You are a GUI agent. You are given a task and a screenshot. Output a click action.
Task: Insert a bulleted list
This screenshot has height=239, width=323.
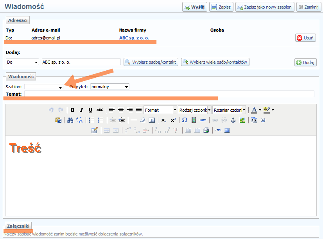[x=91, y=120]
